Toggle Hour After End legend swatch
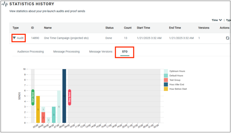Image resolution: width=231 pixels, height=134 pixels. tap(166, 84)
